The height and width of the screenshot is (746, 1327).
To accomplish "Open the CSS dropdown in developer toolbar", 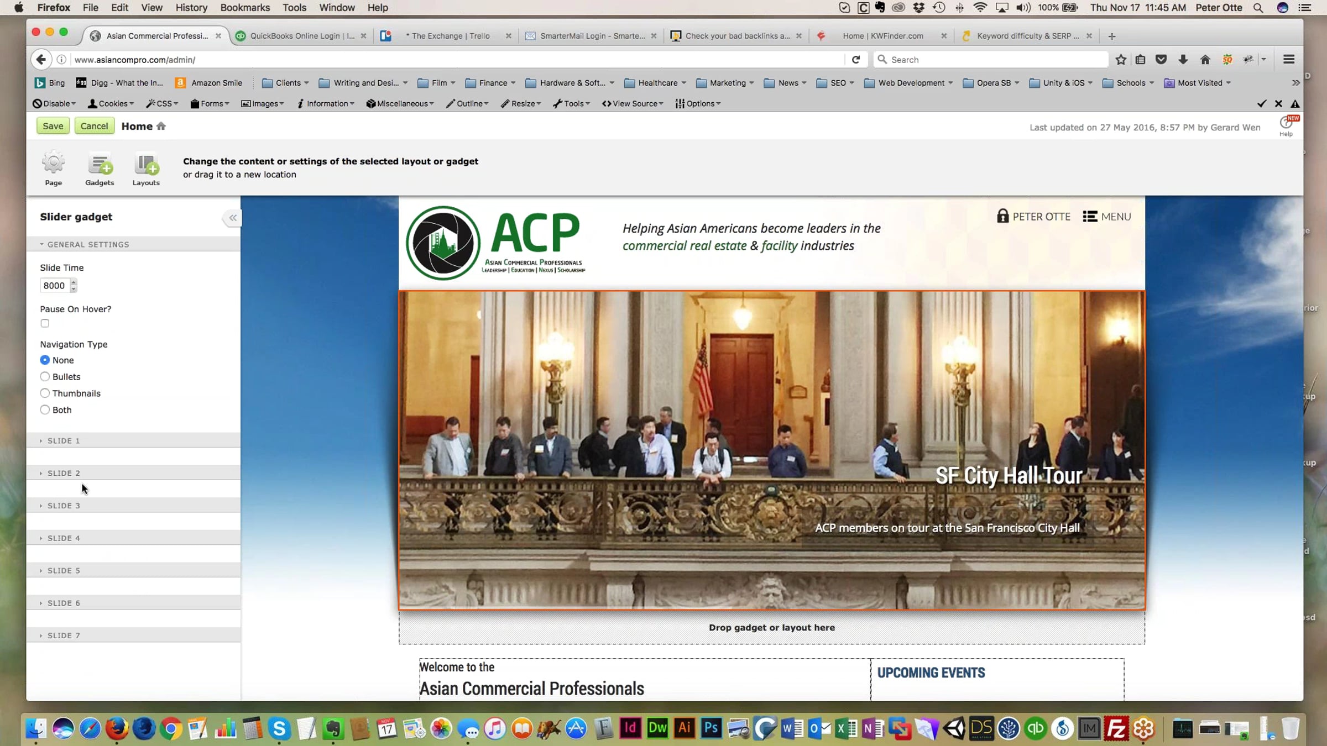I will click(163, 103).
